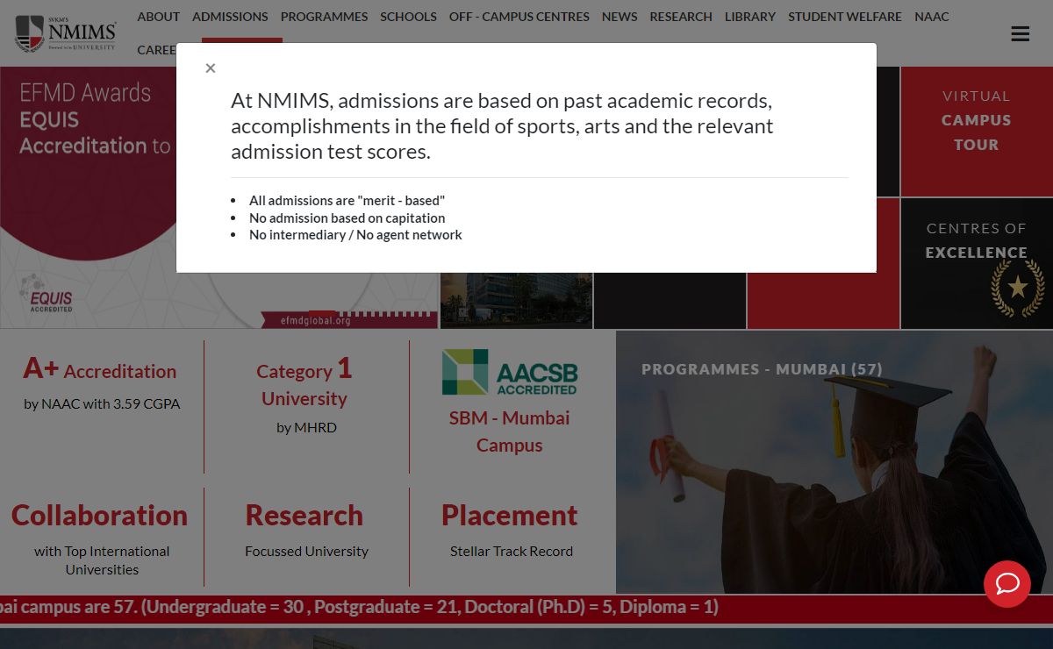Click SBM - Mumbai Campus text
The height and width of the screenshot is (649, 1053).
pyautogui.click(x=510, y=431)
